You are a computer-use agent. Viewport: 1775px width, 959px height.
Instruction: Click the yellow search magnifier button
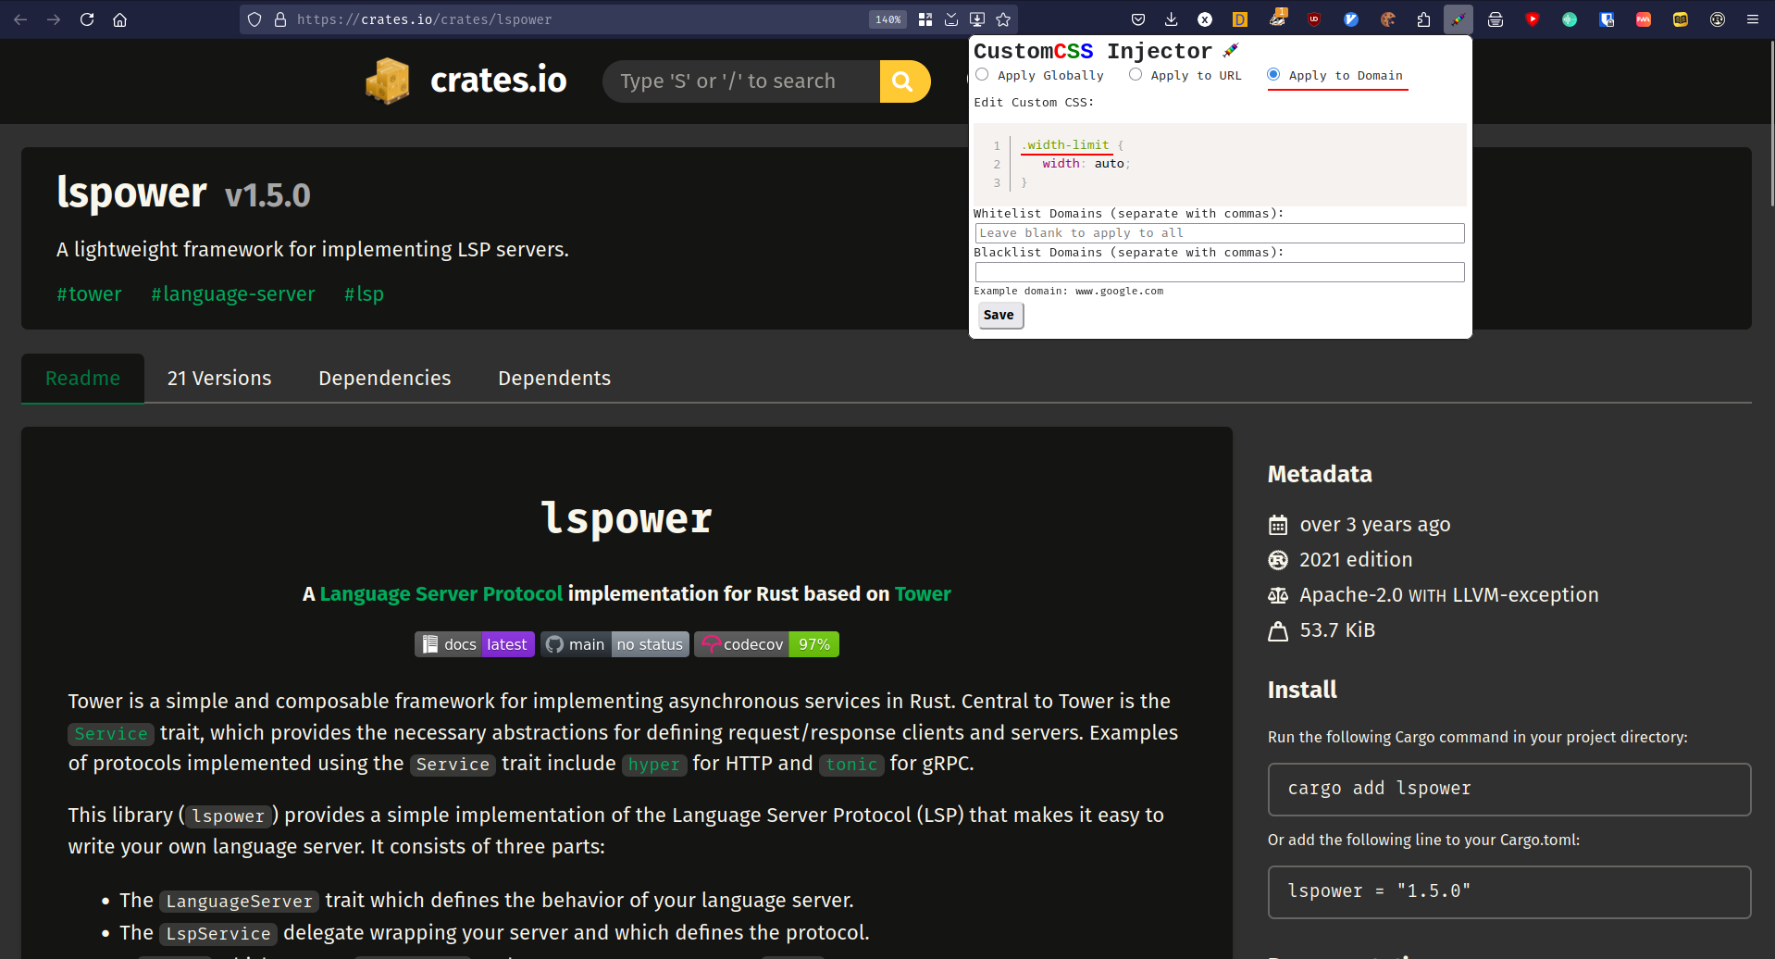[x=903, y=81]
